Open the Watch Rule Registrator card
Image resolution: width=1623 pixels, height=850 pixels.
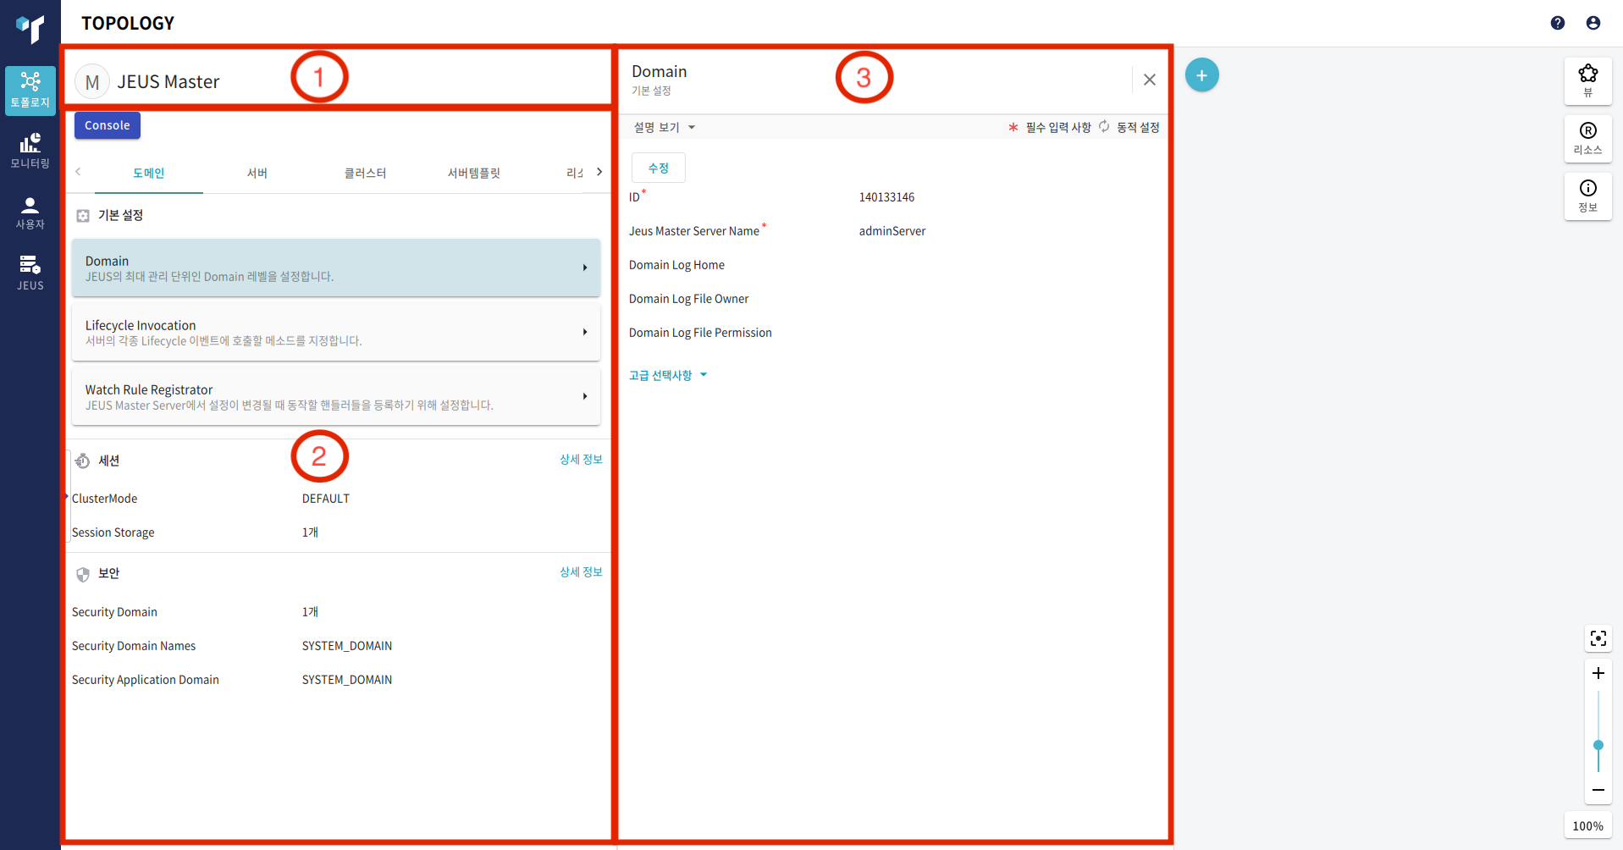click(336, 396)
